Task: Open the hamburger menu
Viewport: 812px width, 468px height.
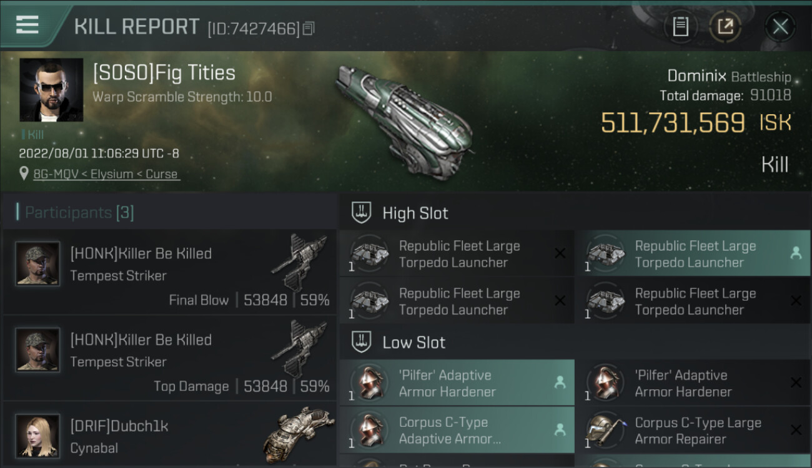Action: click(x=27, y=25)
